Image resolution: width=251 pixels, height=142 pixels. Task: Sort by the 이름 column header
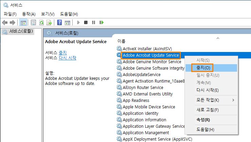121,41
